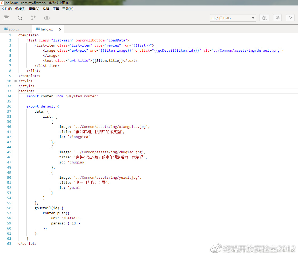Click the router.push({ call
Screen dimensions: 298x256
click(x=56, y=213)
